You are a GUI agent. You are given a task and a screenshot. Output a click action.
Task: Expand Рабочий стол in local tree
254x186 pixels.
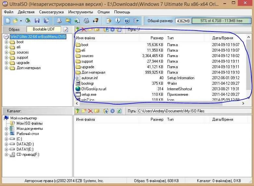tap(6, 134)
